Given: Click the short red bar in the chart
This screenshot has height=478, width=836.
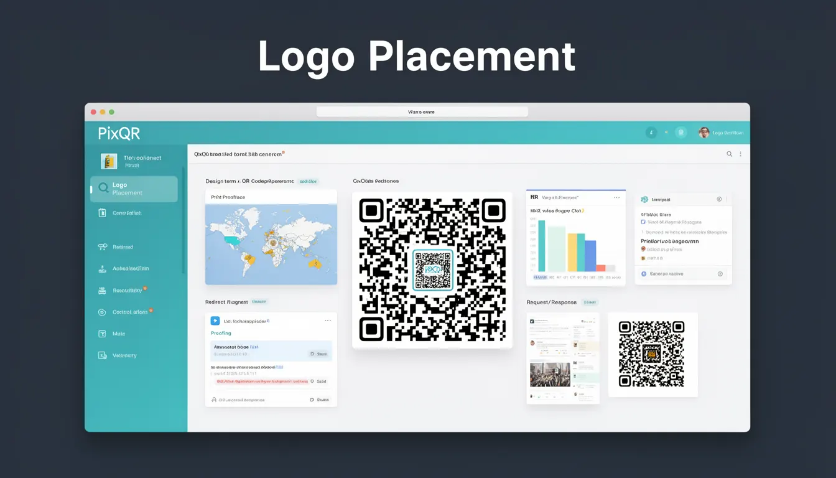Looking at the screenshot, I should pyautogui.click(x=601, y=268).
